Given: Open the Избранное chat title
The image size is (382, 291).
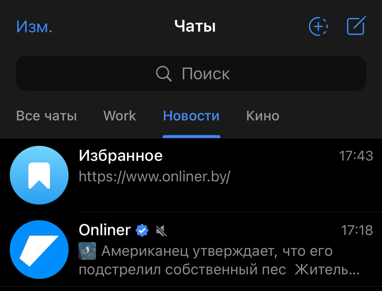Looking at the screenshot, I should pos(120,156).
